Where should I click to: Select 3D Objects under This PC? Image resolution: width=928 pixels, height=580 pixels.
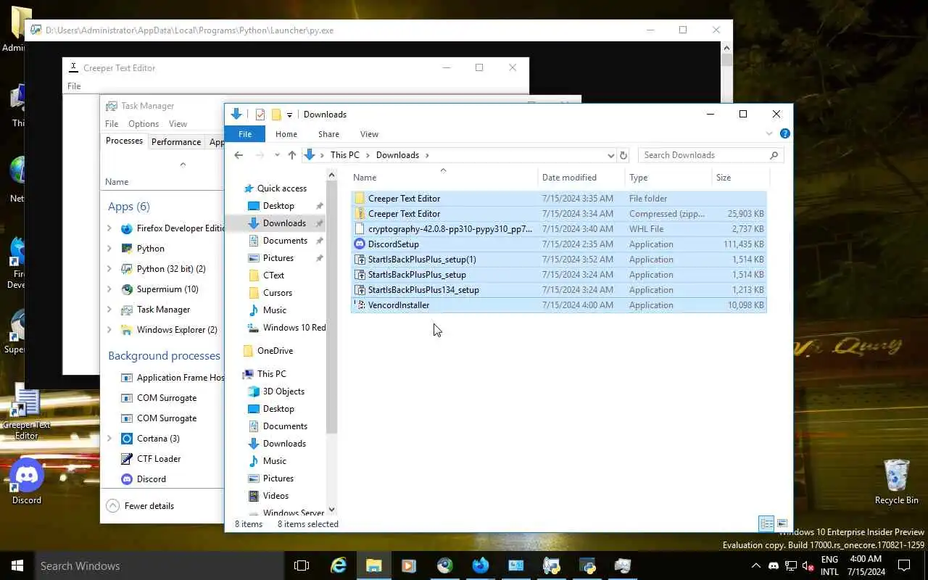pyautogui.click(x=283, y=391)
